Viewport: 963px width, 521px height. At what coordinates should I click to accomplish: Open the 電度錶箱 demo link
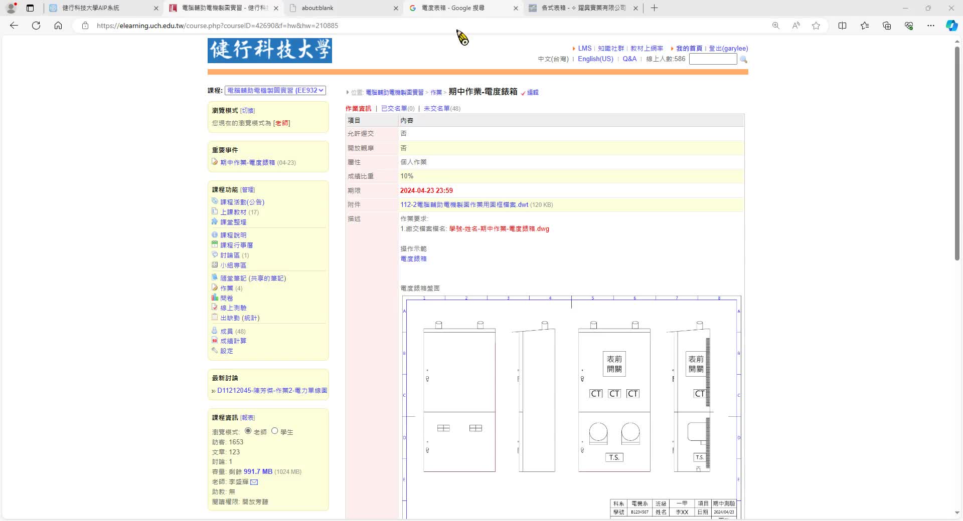click(413, 259)
